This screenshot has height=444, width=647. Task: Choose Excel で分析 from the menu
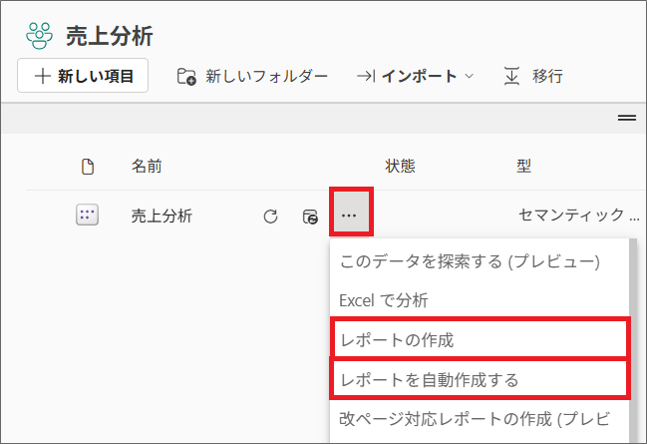(x=384, y=300)
